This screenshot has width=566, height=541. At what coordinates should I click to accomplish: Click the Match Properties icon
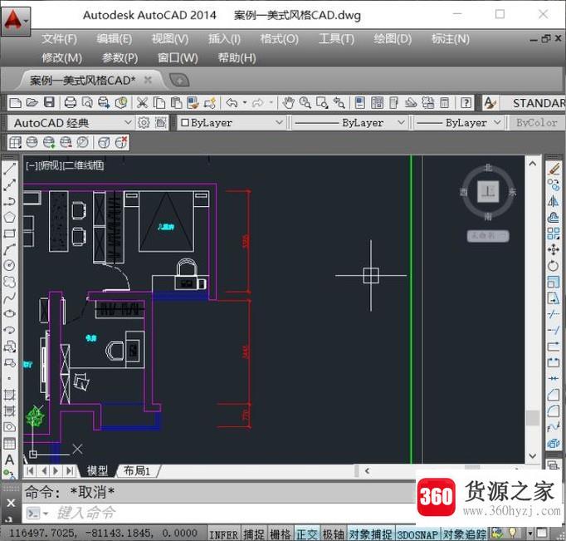click(193, 103)
